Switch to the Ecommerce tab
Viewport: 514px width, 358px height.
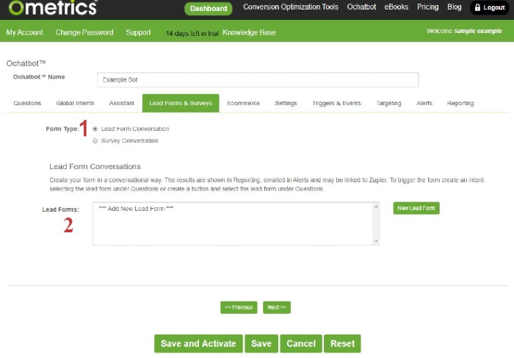pyautogui.click(x=243, y=103)
